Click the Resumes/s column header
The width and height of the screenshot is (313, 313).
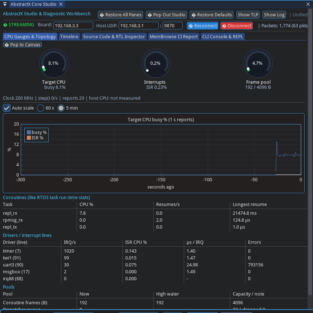168,205
